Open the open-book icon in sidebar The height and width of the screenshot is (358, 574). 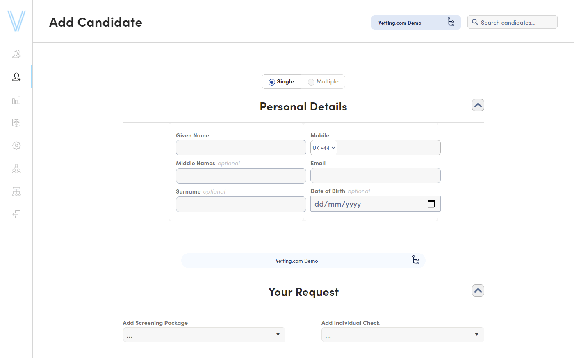click(x=16, y=123)
